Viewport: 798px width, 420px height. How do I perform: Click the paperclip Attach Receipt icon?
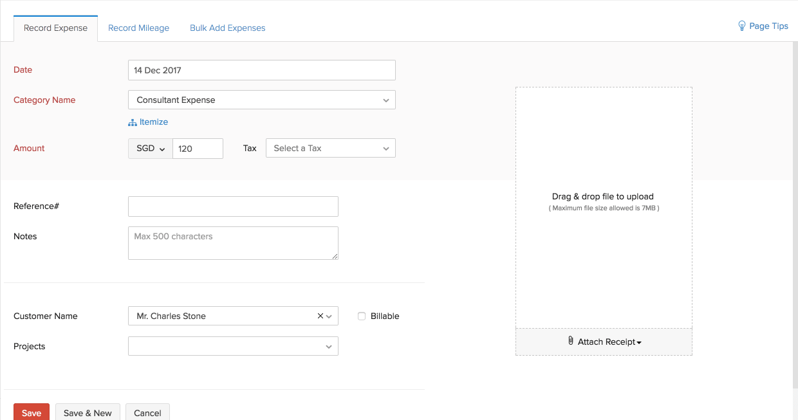[x=571, y=342]
